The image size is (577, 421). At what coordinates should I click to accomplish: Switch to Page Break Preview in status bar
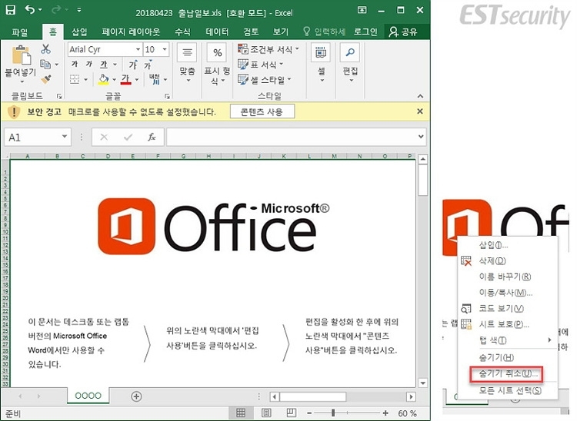292,413
